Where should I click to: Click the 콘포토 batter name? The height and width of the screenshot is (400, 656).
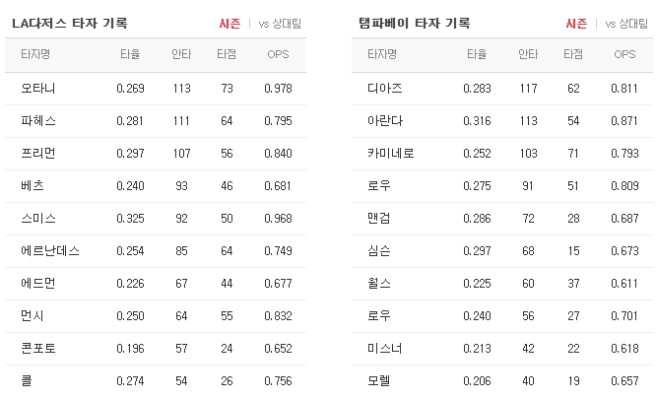pyautogui.click(x=38, y=348)
